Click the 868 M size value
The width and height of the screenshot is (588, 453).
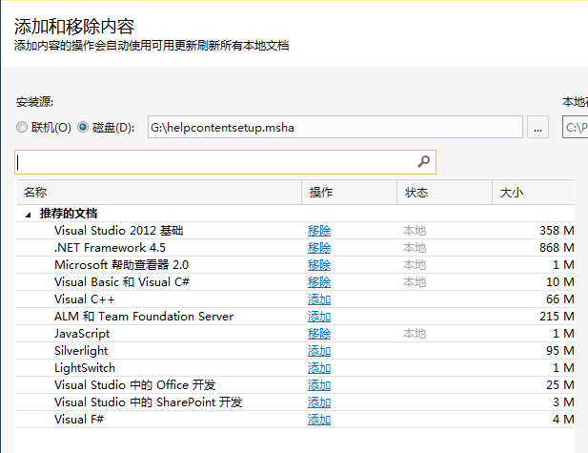557,248
